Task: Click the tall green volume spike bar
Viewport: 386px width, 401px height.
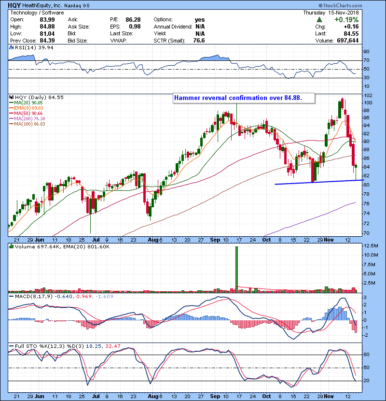Action: (x=236, y=269)
